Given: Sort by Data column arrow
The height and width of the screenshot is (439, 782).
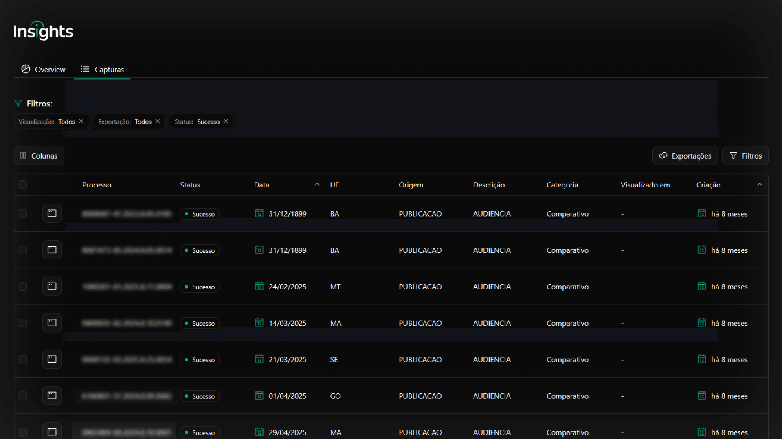Looking at the screenshot, I should click(x=317, y=185).
